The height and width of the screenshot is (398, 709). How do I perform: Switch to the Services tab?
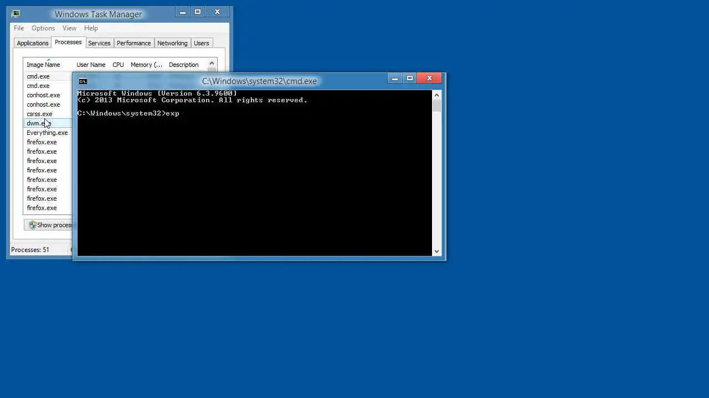(x=99, y=43)
